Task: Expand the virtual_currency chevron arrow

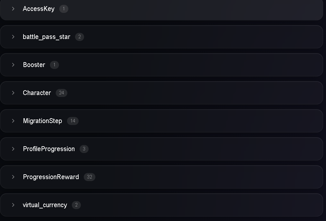Action: [x=13, y=205]
